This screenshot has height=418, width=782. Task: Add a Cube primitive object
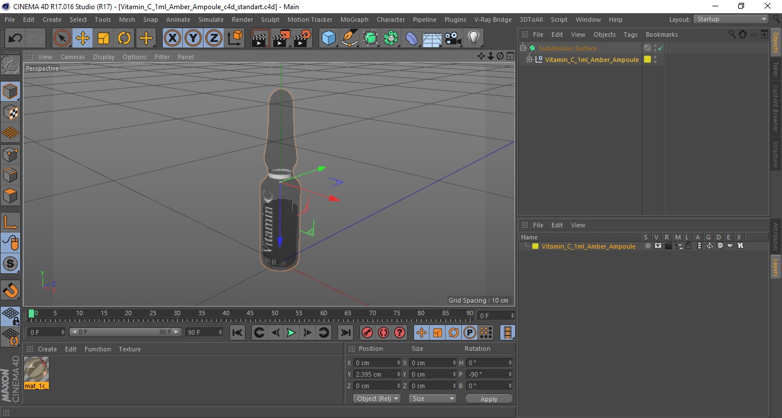(329, 38)
